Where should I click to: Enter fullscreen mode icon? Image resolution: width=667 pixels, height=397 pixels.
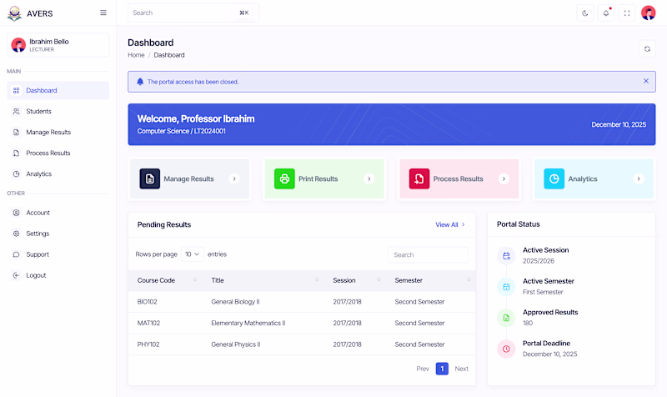(627, 13)
